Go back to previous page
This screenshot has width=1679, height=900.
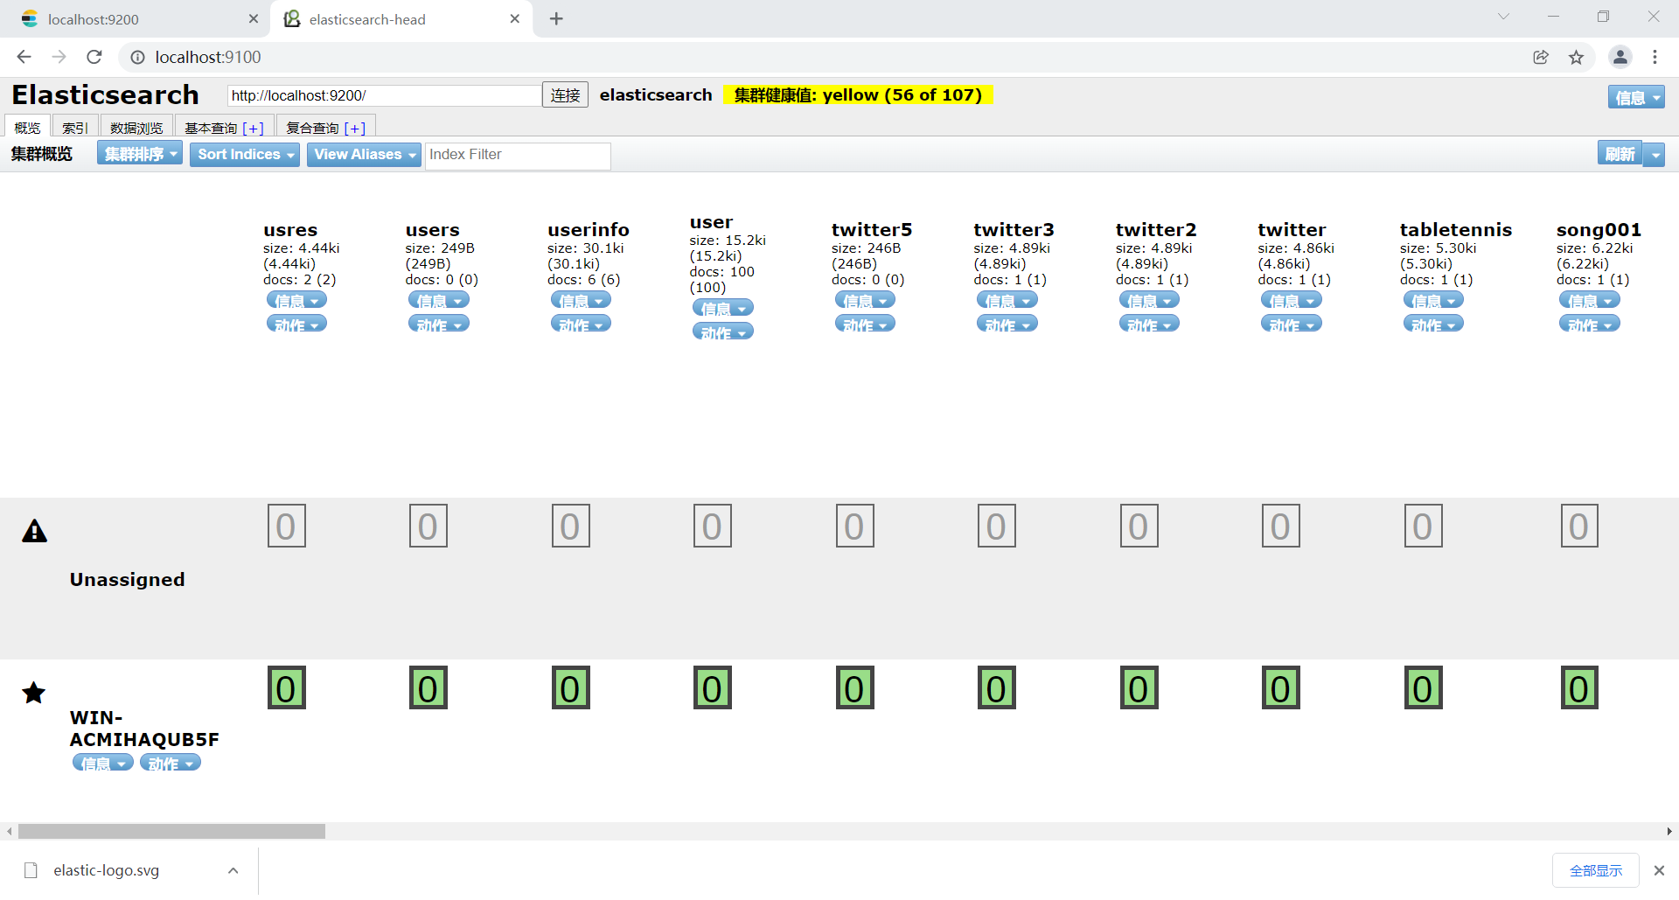[x=24, y=57]
